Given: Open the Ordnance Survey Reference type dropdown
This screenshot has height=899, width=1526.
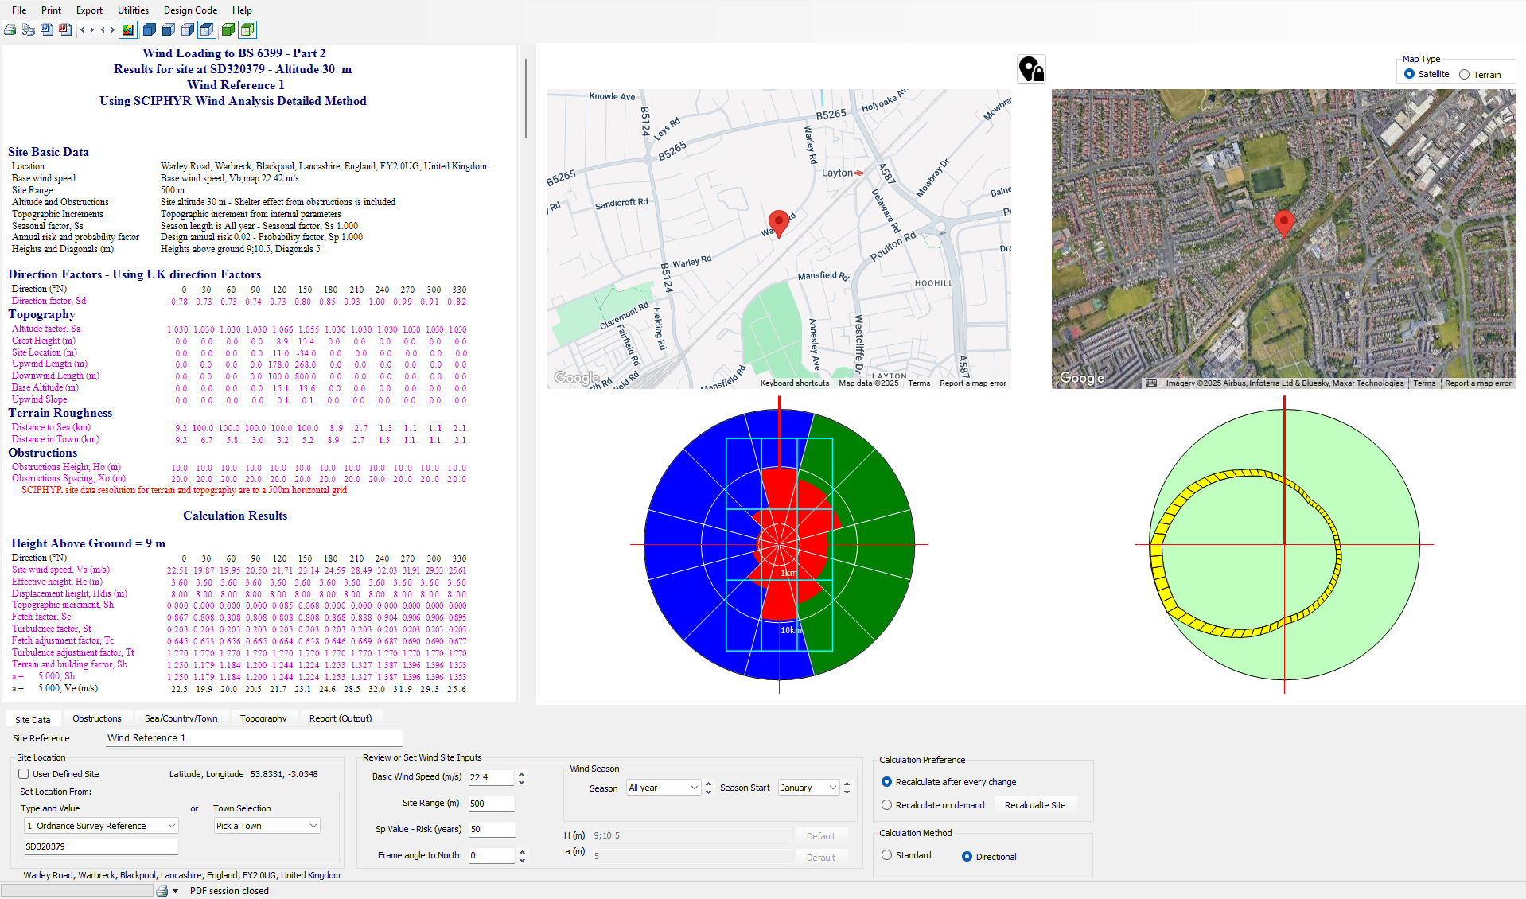Looking at the screenshot, I should (101, 826).
